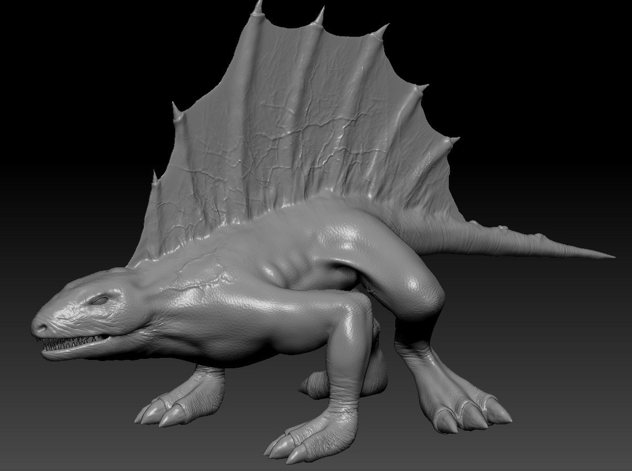Click the creature's eye on the sculpt
This screenshot has width=632, height=471.
[100, 301]
